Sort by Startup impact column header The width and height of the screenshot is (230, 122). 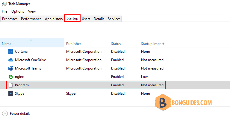pyautogui.click(x=154, y=43)
